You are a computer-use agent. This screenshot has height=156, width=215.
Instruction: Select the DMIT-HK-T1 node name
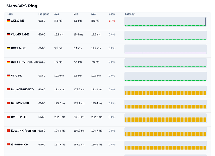(19, 117)
